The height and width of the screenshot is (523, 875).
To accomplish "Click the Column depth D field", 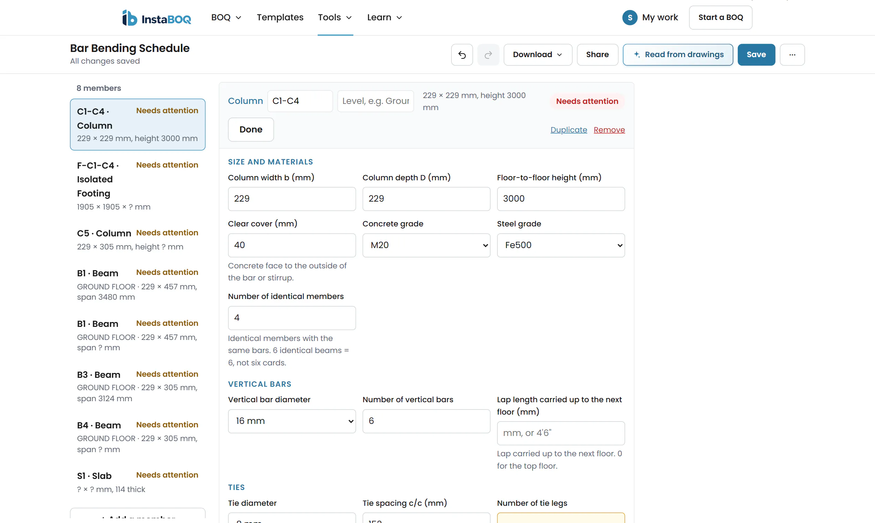I will click(x=426, y=199).
